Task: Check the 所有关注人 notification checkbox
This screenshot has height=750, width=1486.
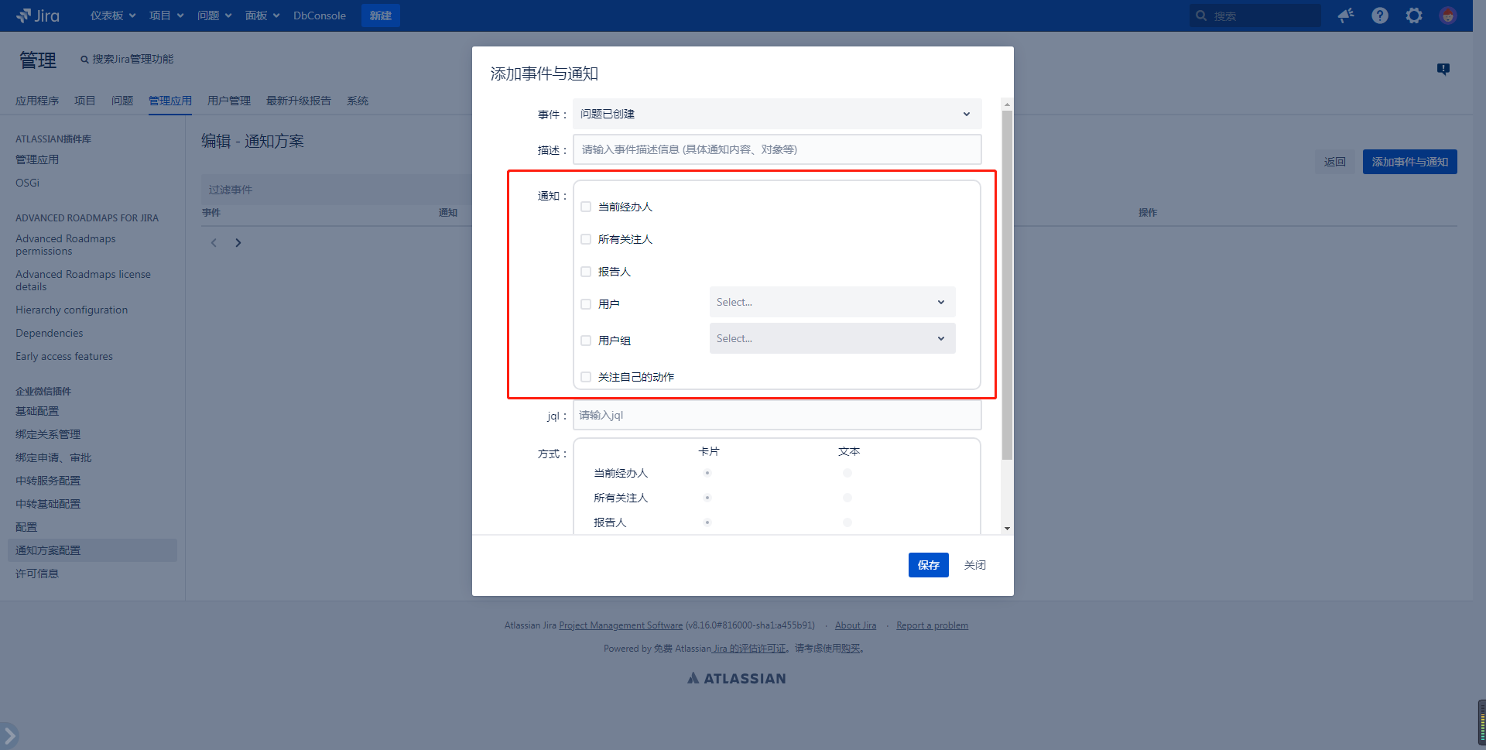Action: pyautogui.click(x=586, y=239)
